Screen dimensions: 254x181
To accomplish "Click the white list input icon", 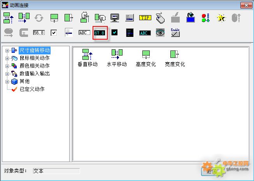I will (69, 32).
